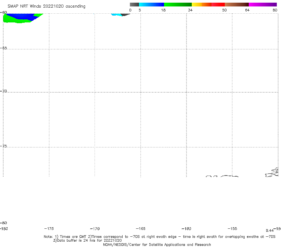Click the brown segment of the color bar
The height and width of the screenshot is (247, 281).
tap(237, 5)
